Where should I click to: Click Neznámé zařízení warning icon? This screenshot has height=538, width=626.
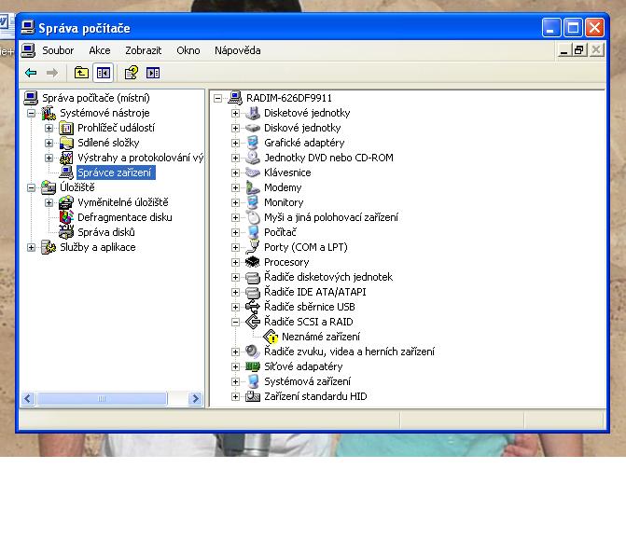[271, 337]
